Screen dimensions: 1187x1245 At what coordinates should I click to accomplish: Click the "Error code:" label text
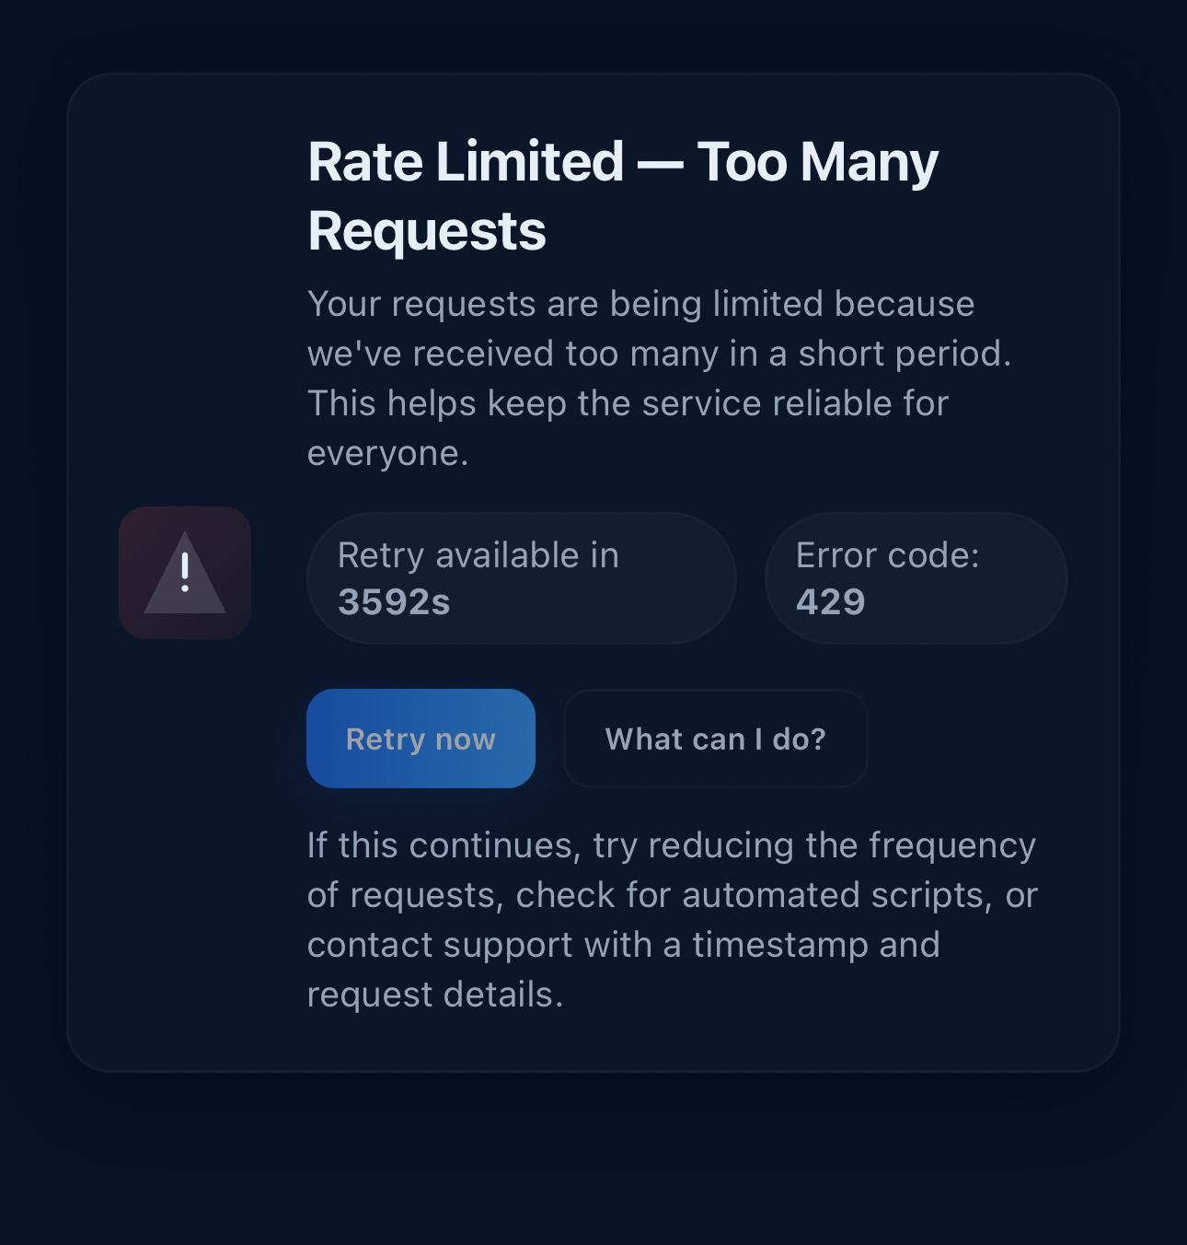[887, 555]
